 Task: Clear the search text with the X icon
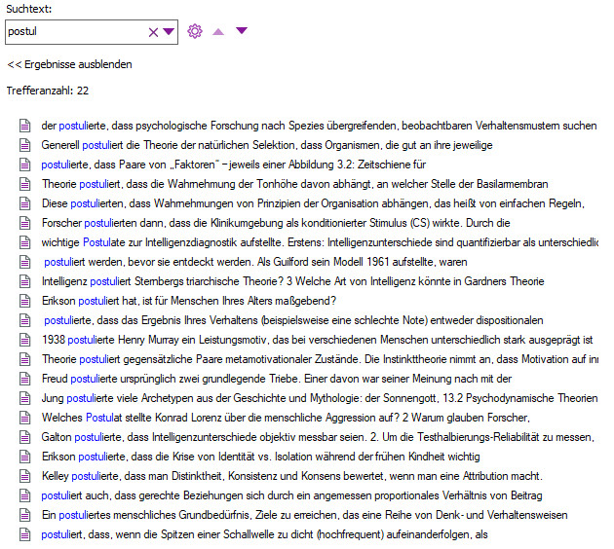coord(153,32)
